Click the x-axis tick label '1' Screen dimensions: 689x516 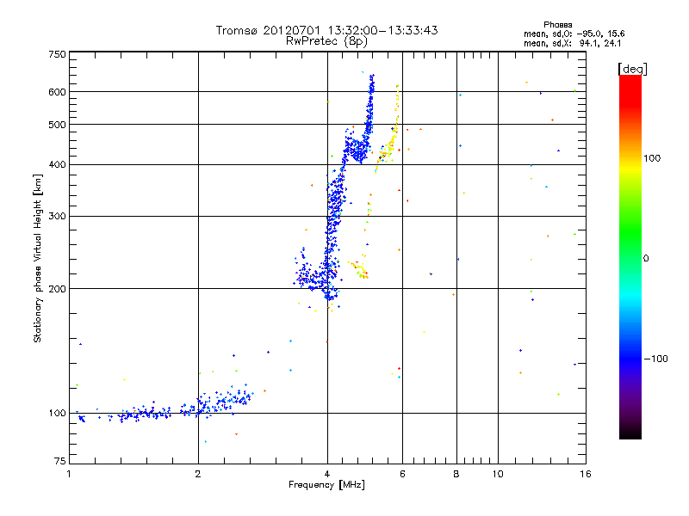click(69, 474)
